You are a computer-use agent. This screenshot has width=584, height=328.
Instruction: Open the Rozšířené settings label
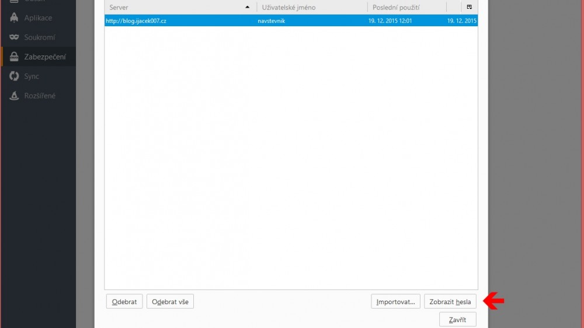point(40,96)
